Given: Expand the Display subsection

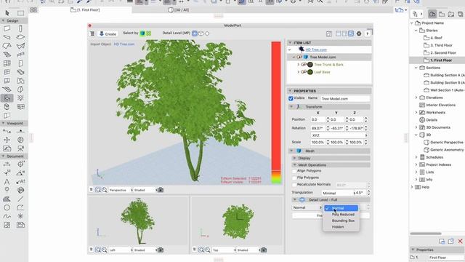Looking at the screenshot, I should [294, 159].
